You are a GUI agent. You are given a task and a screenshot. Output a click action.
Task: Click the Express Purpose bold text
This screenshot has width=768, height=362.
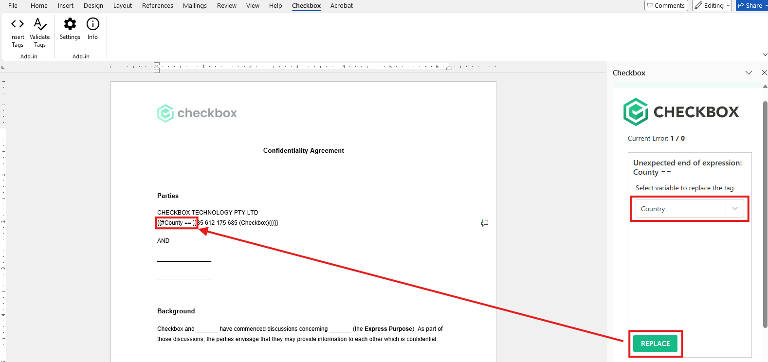pyautogui.click(x=388, y=329)
